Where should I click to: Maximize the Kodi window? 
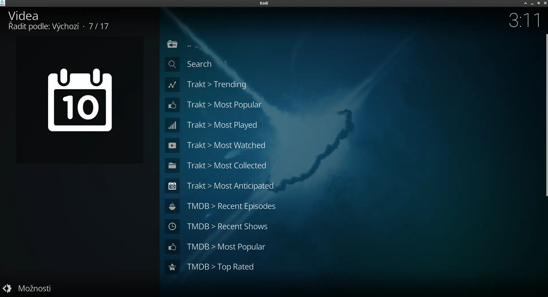(539, 3)
